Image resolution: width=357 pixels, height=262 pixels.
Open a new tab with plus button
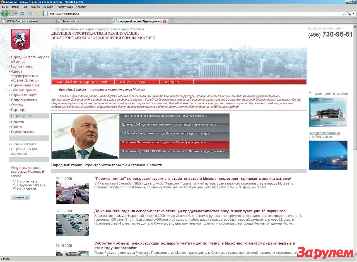coord(172,21)
